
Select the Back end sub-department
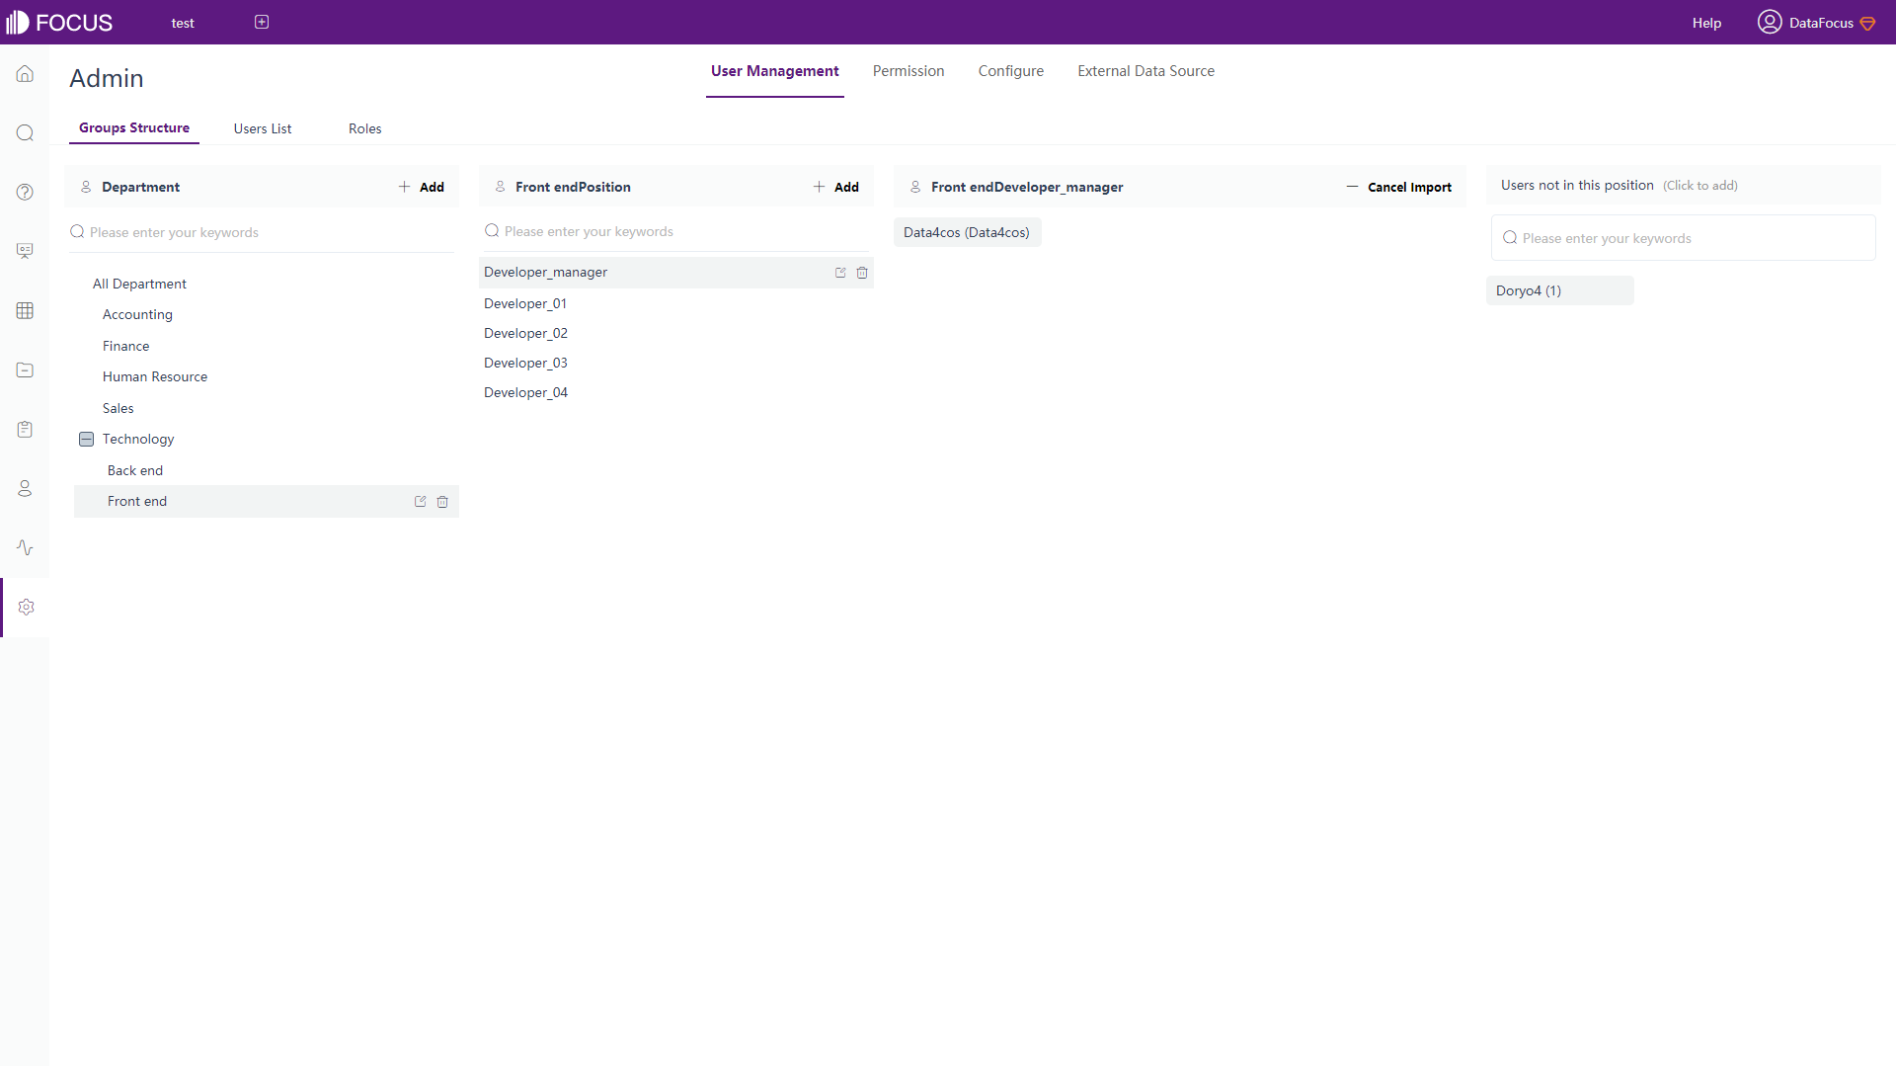[x=135, y=470]
